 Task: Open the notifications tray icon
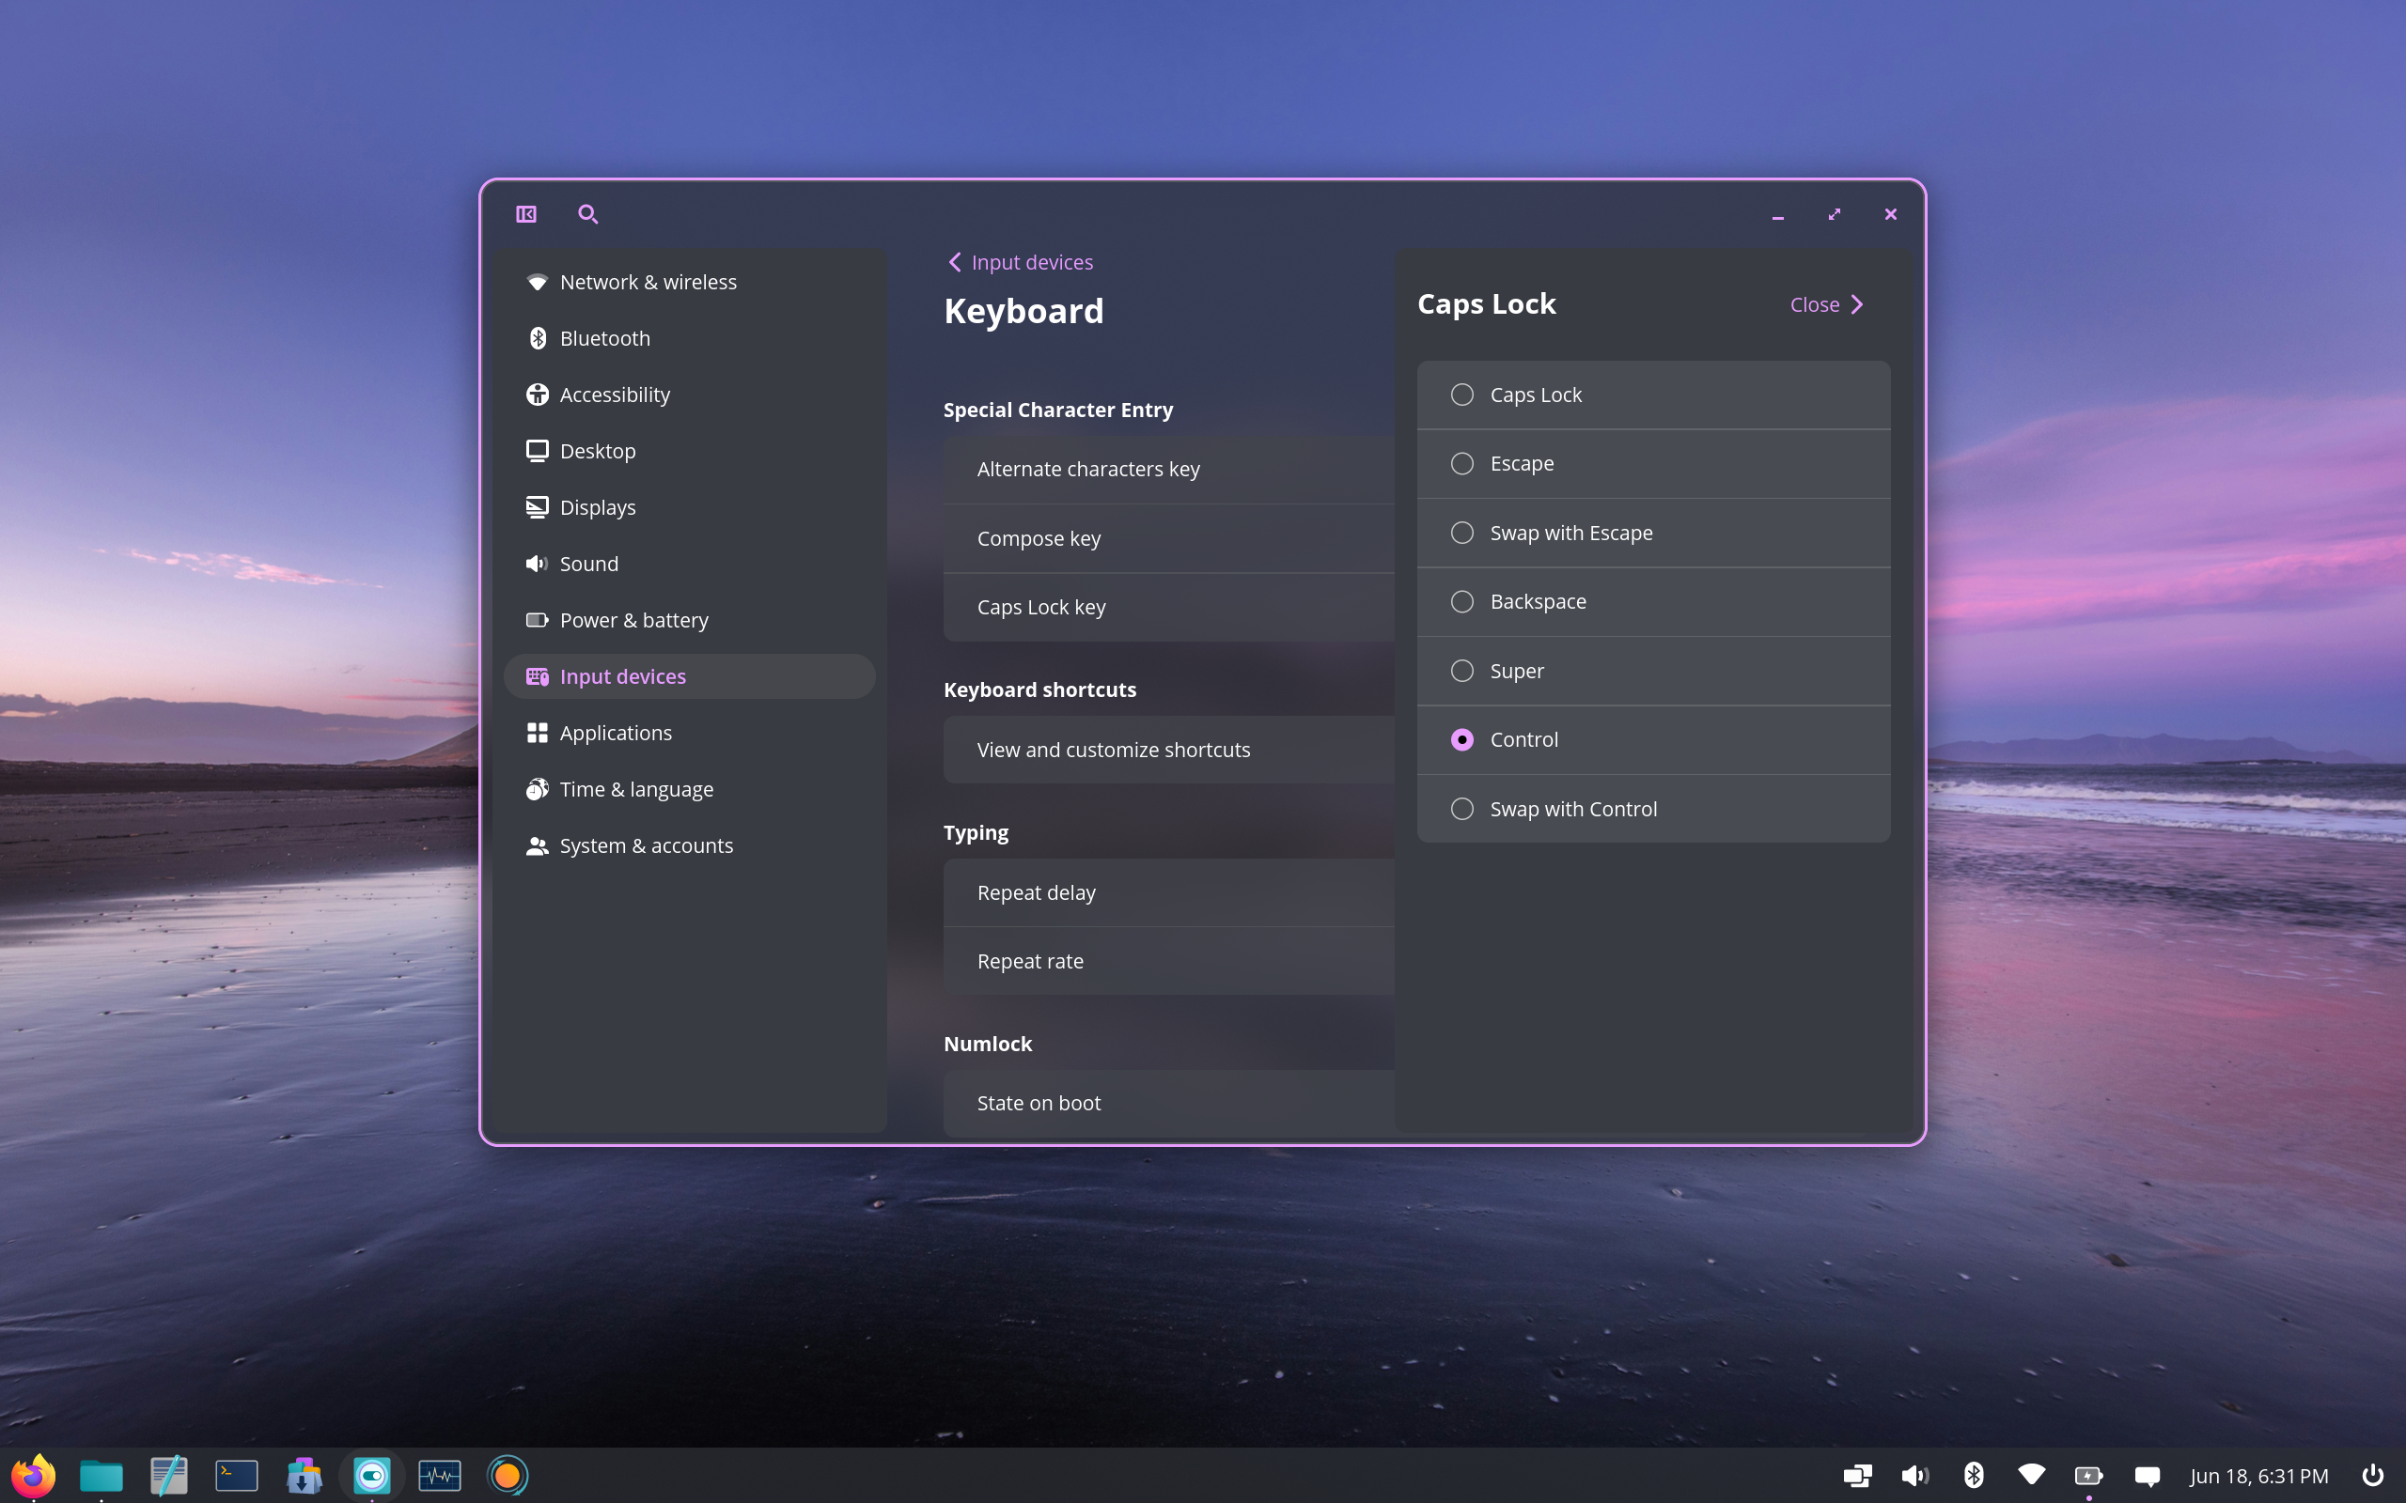click(x=2147, y=1475)
